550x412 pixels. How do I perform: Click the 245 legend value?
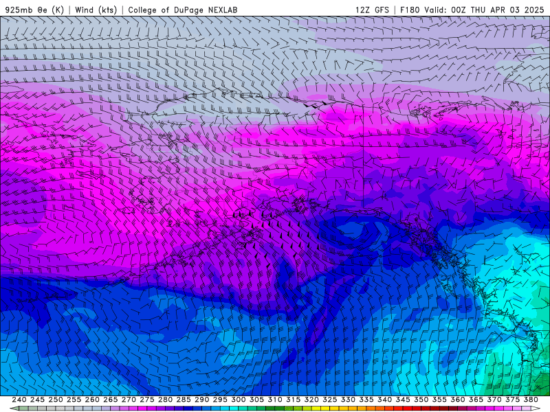point(37,400)
